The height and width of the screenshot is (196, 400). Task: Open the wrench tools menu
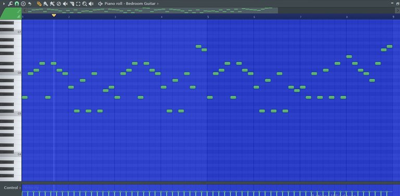coord(10,4)
